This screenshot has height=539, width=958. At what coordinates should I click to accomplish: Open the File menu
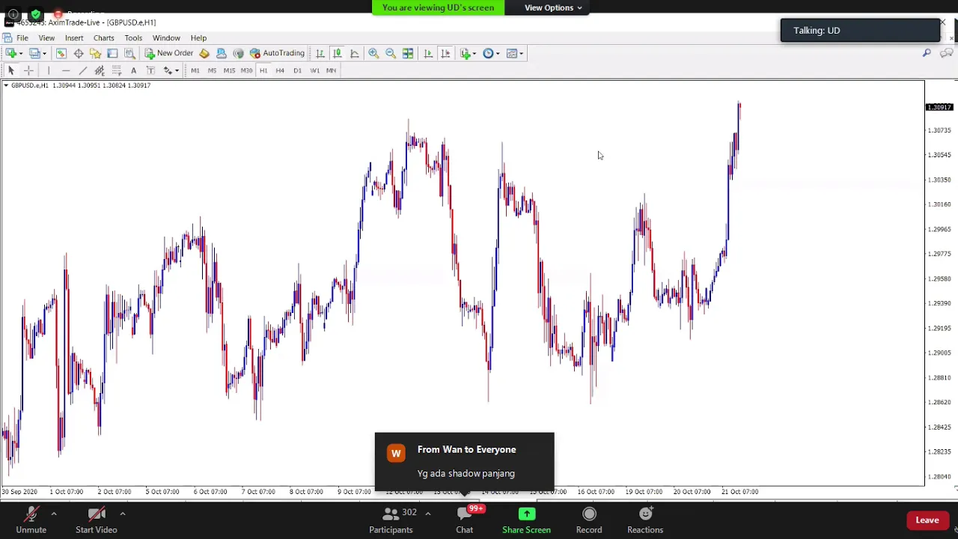point(22,37)
